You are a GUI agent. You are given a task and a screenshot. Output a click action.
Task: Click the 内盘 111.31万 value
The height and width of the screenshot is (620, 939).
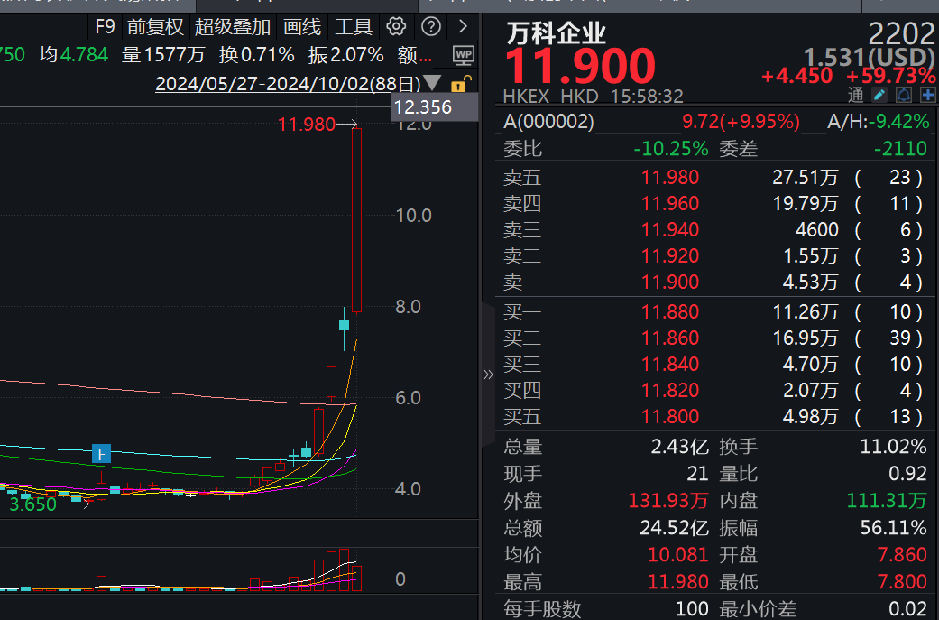pos(887,500)
